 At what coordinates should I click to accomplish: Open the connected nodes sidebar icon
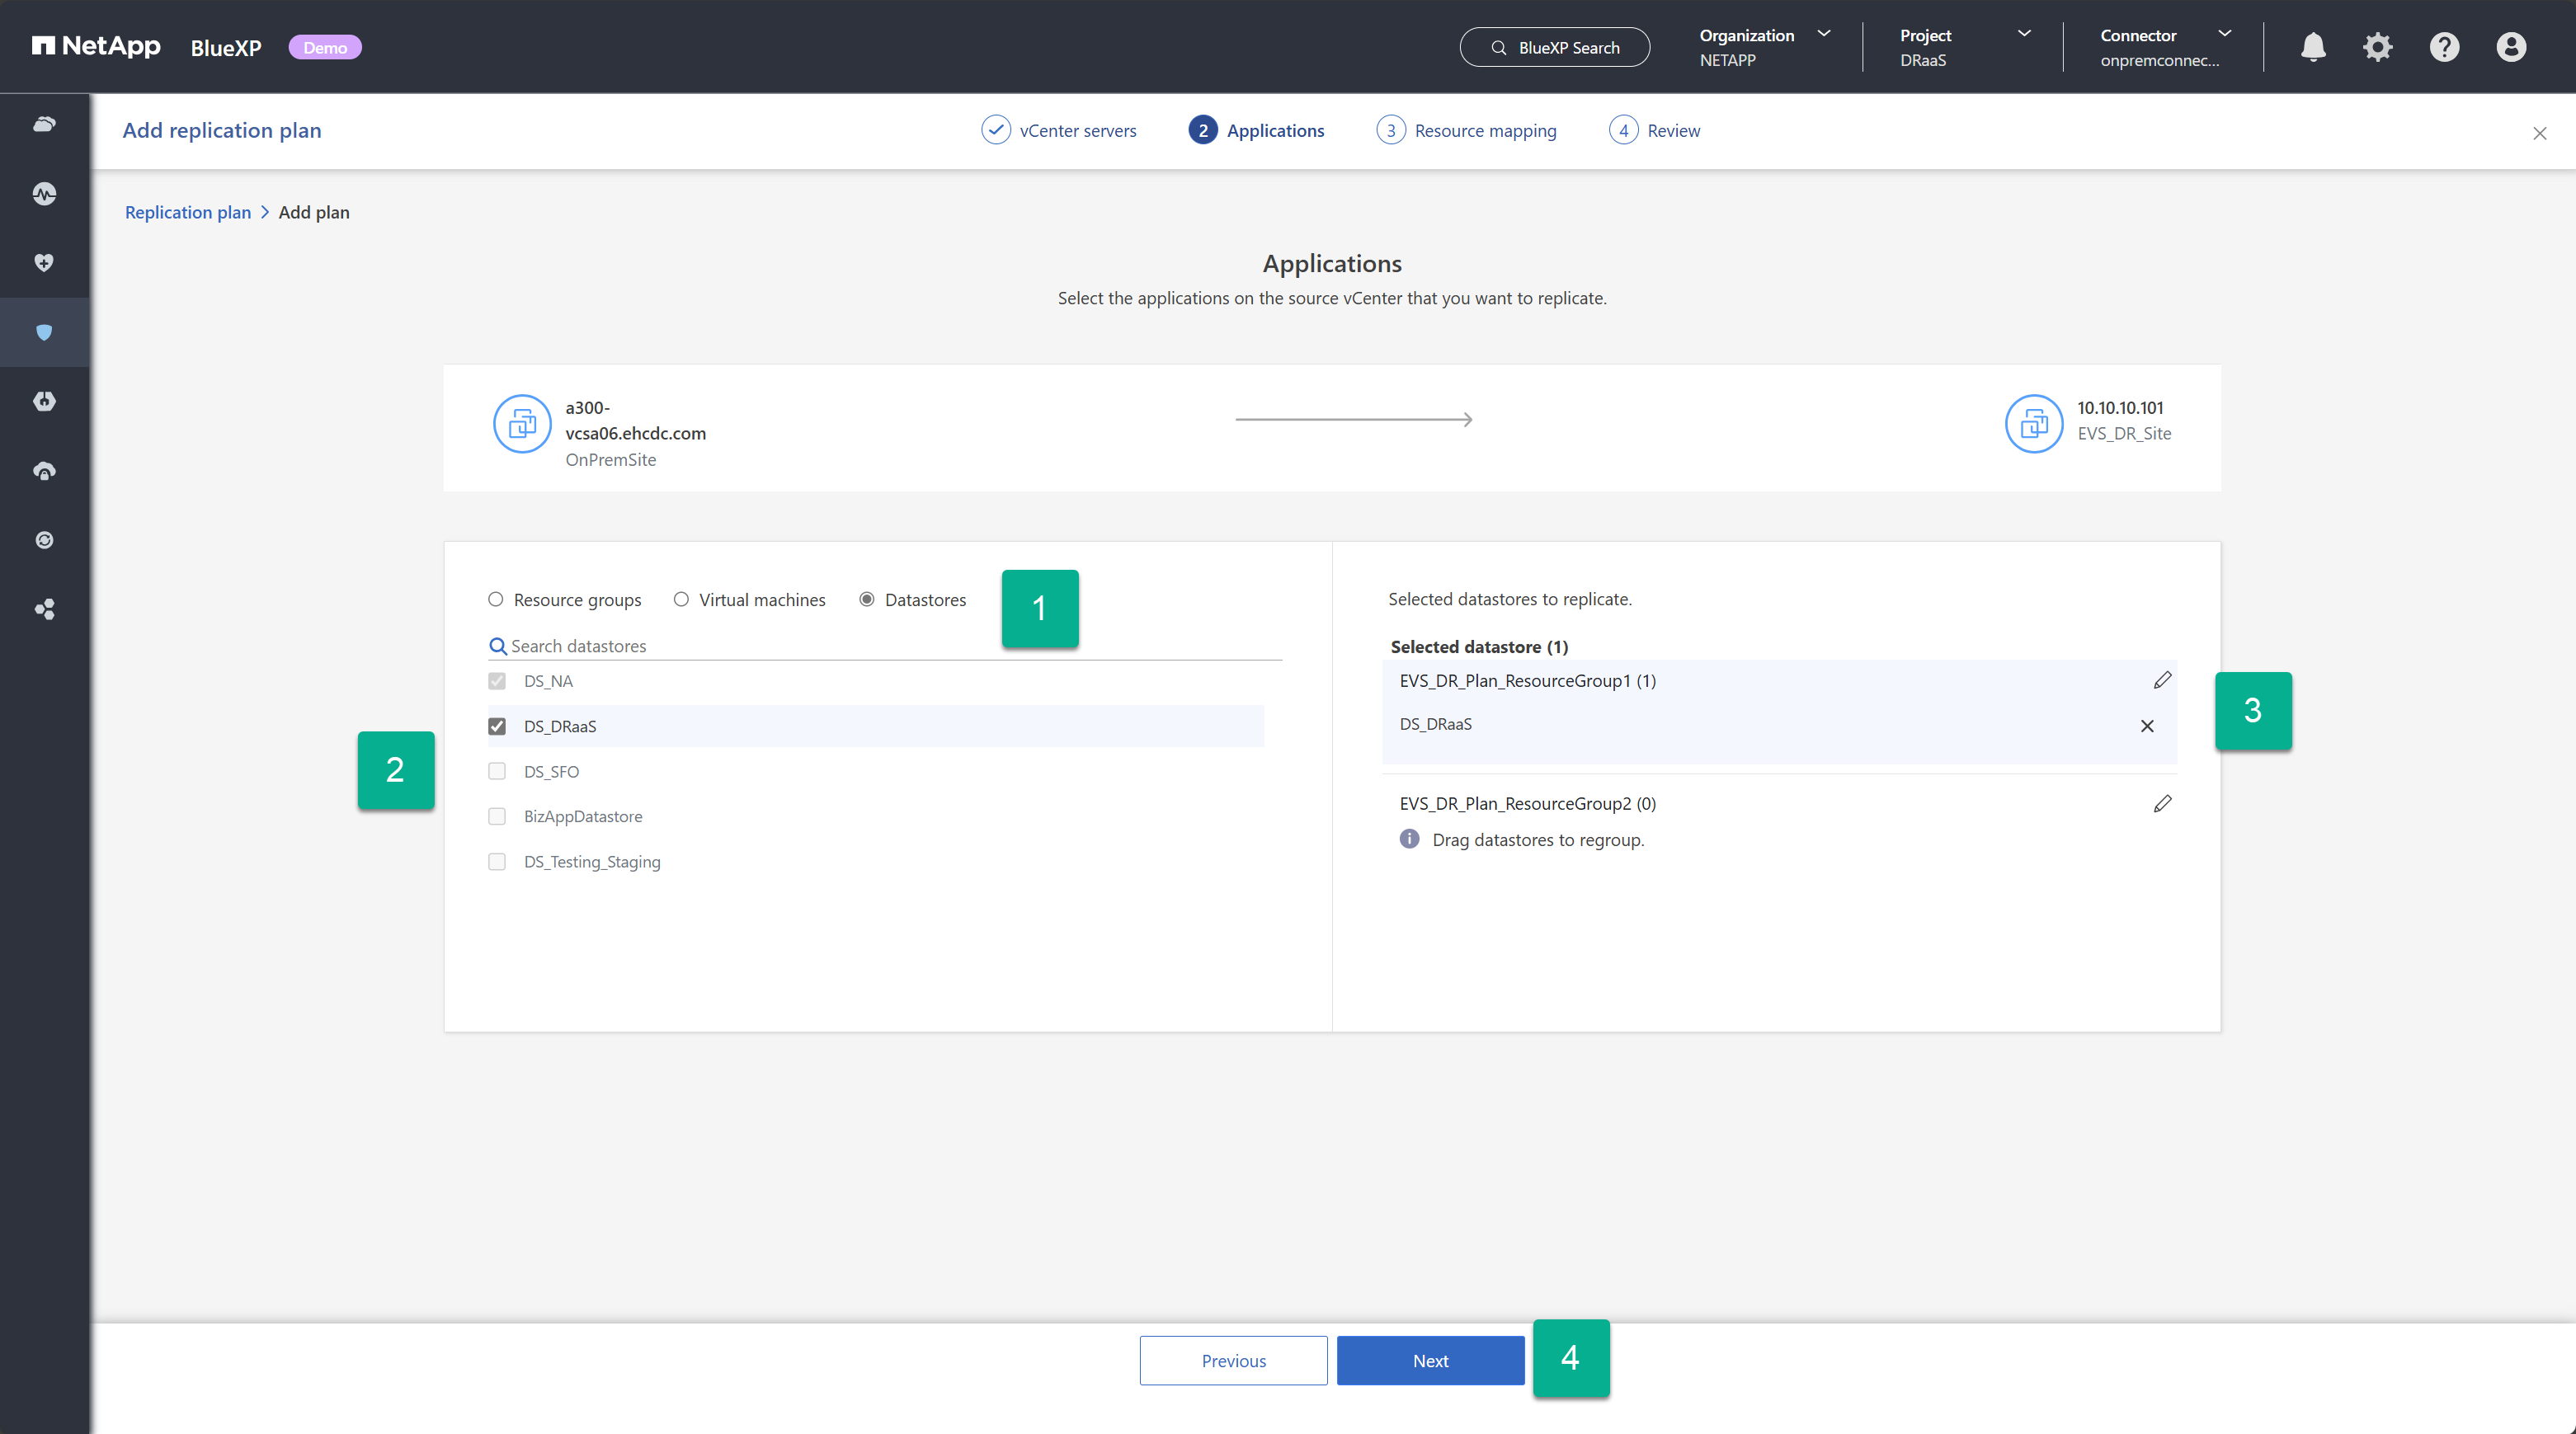(x=44, y=609)
